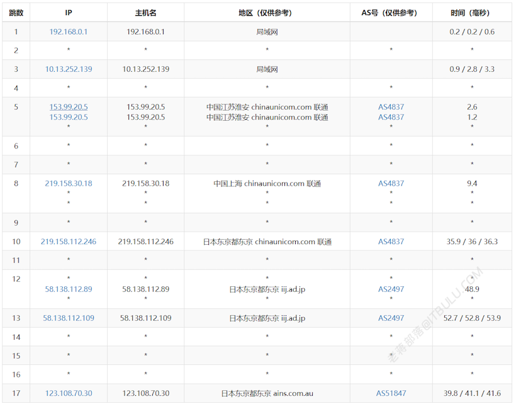Open the 123.108.70.30 IP link
Image resolution: width=516 pixels, height=404 pixels.
69,393
